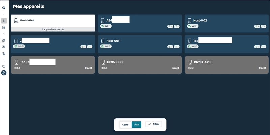Viewport: 270px width, 135px height.
Task: Click the Wi-Fi badge on Host-002
Action: pyautogui.click(x=193, y=26)
